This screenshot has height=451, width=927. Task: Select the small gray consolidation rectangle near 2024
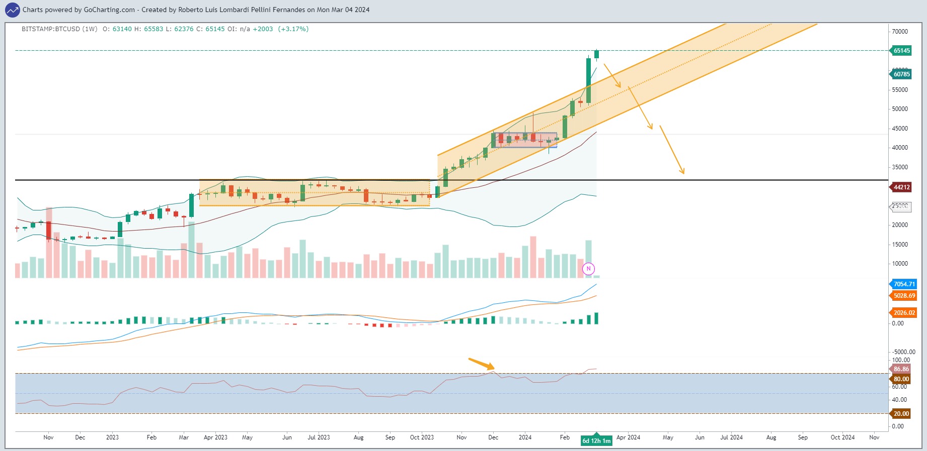pos(525,140)
